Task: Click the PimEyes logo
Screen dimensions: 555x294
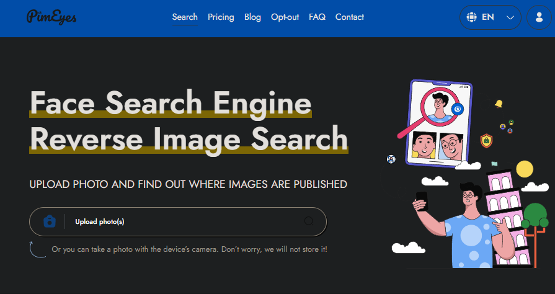Action: click(x=51, y=17)
